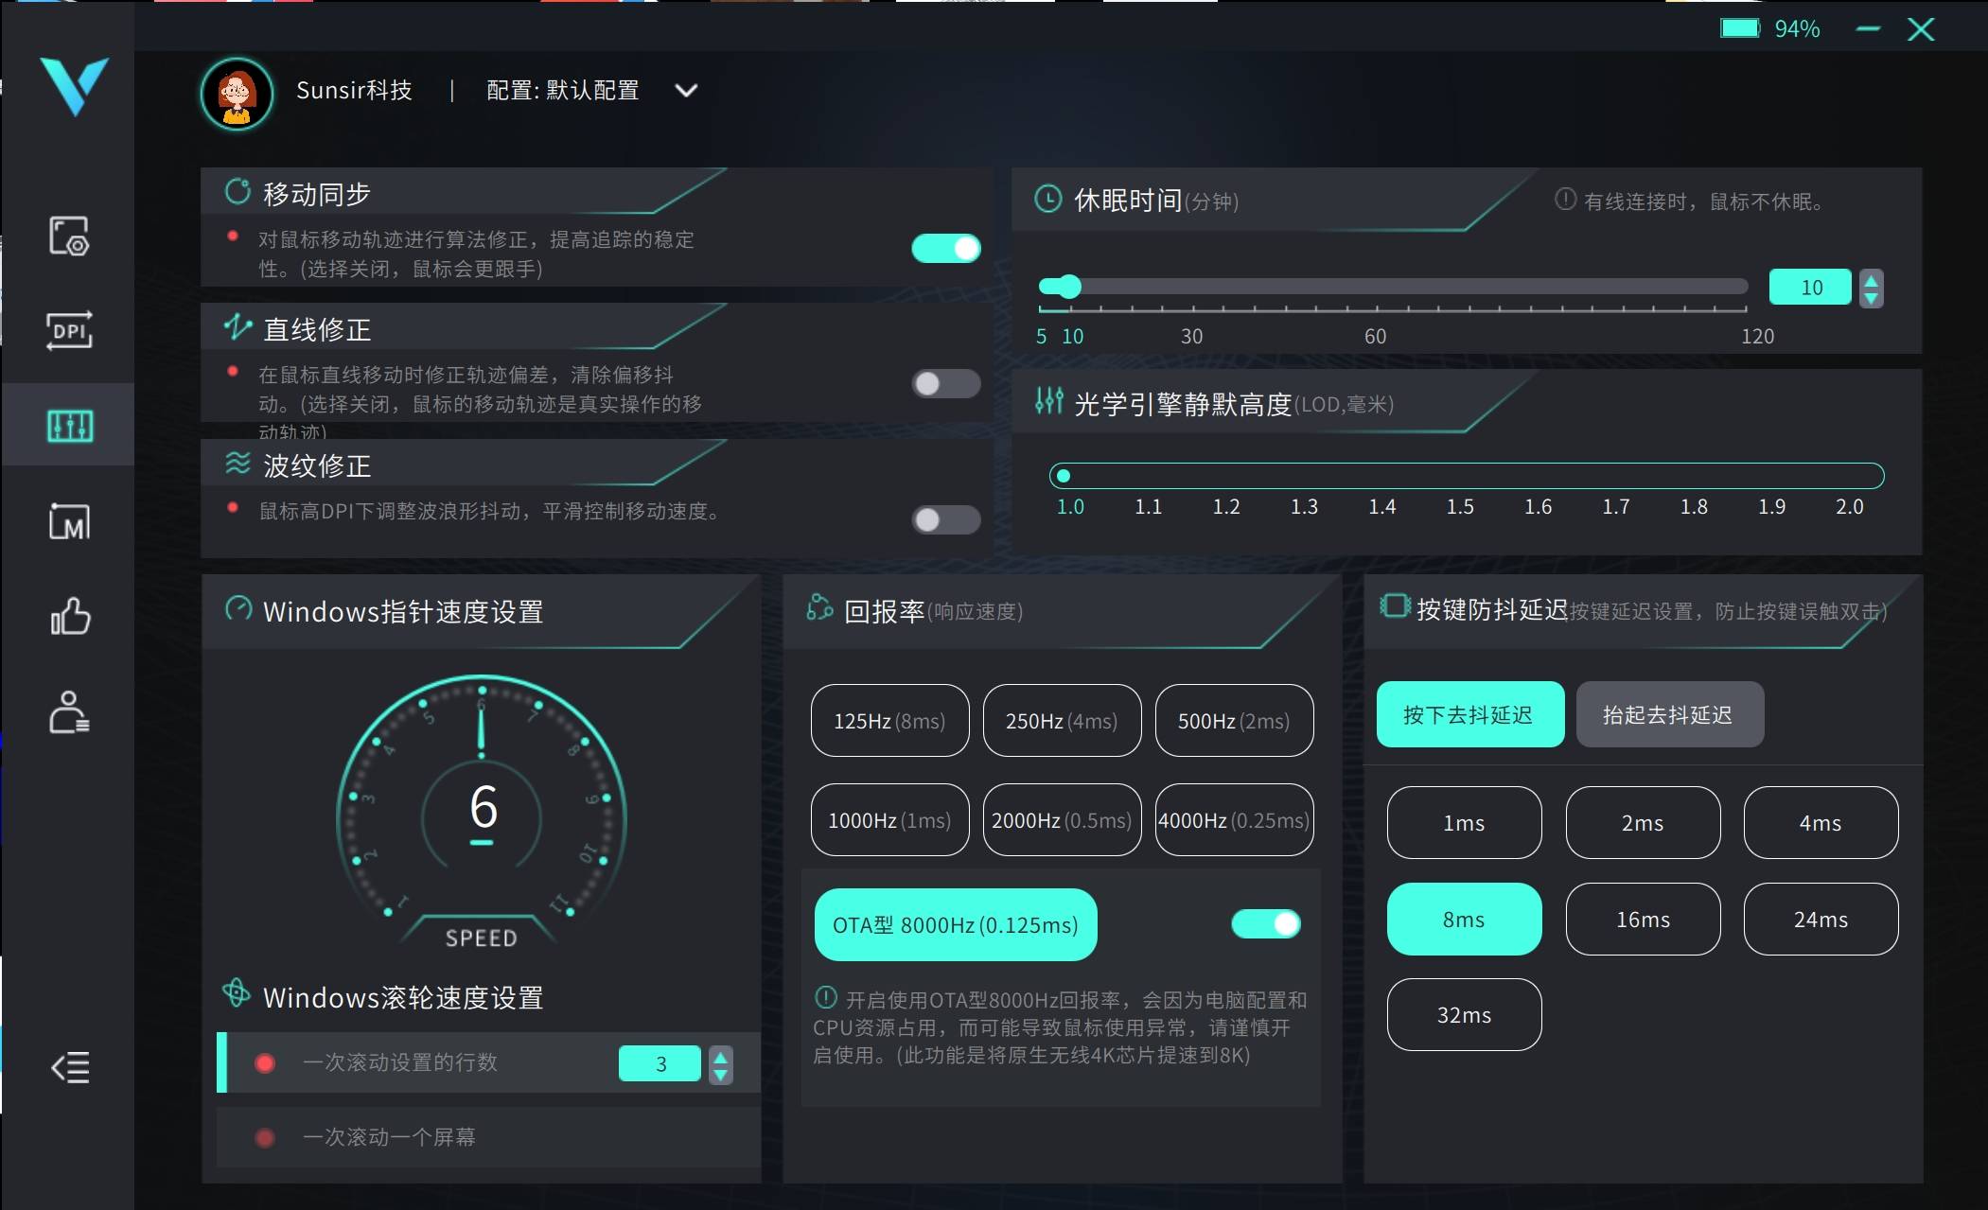Switch to 抬起去抖延迟 tab

[x=1668, y=715]
